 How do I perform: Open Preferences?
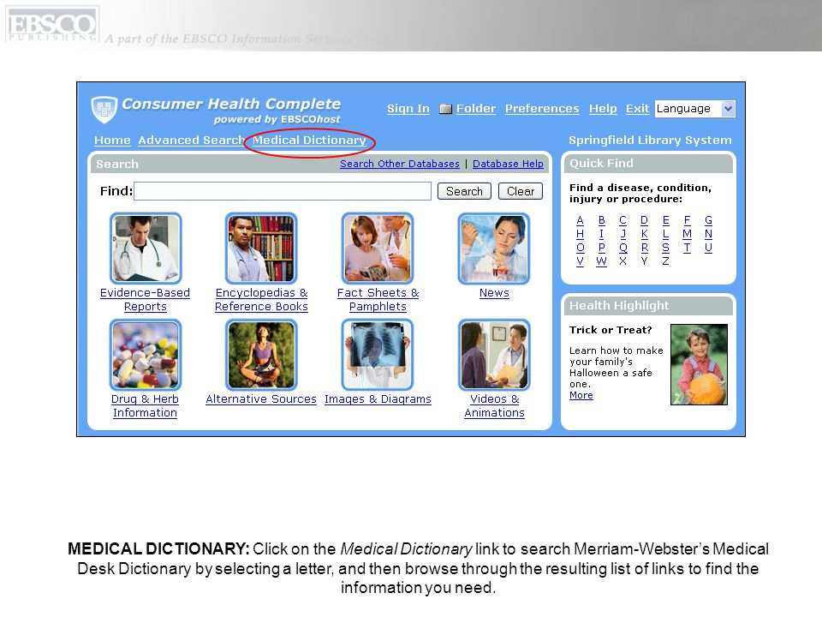tap(542, 109)
